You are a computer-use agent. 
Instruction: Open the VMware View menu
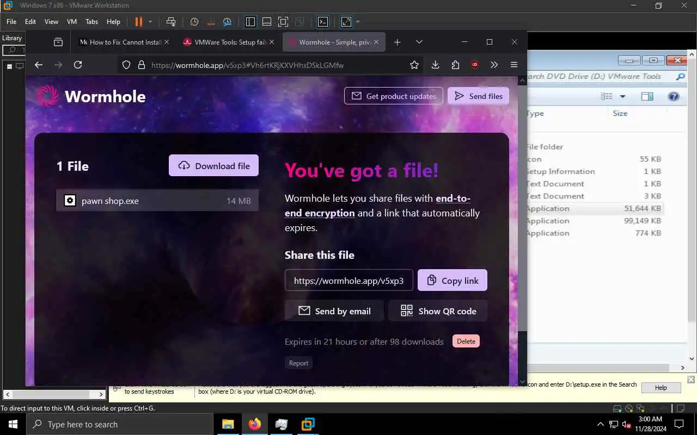pos(51,22)
